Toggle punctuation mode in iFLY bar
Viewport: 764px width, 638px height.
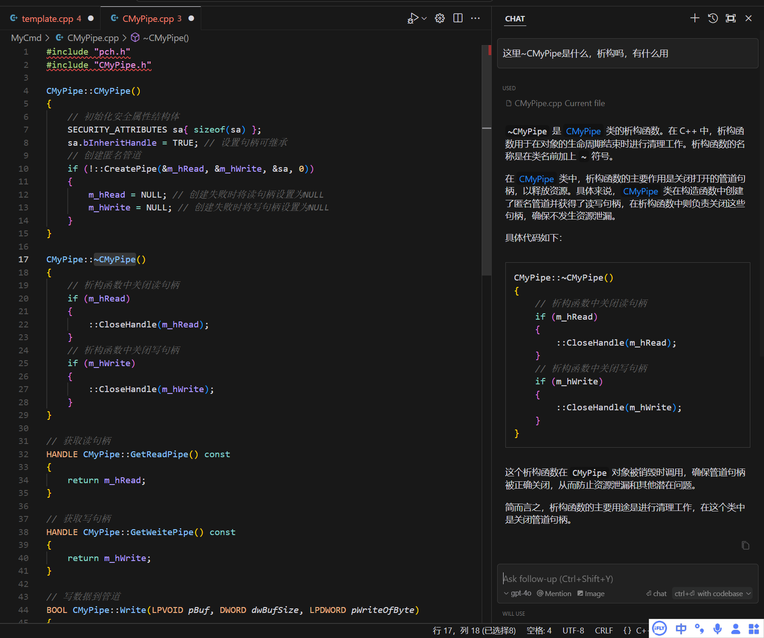(x=699, y=629)
